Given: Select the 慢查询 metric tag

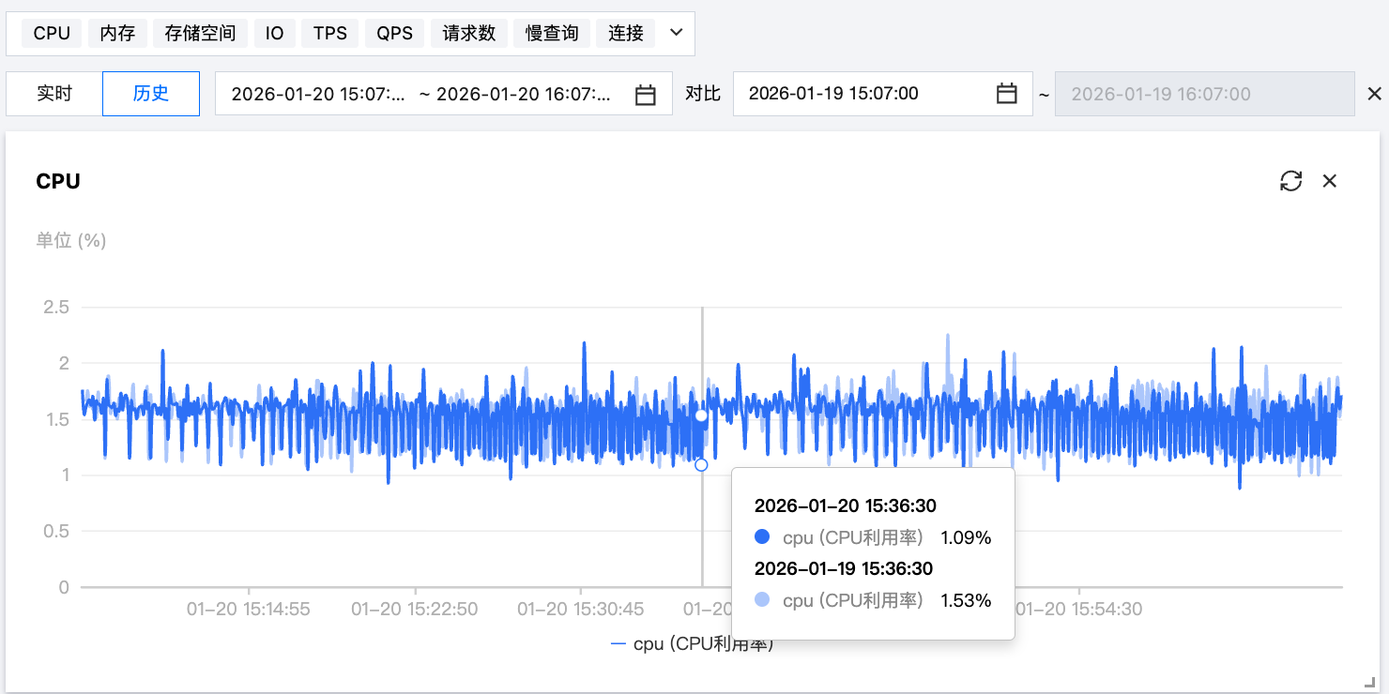Looking at the screenshot, I should (x=552, y=34).
